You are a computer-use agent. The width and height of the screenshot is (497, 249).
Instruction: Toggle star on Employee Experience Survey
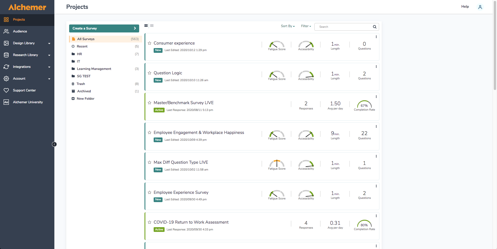coord(150,192)
